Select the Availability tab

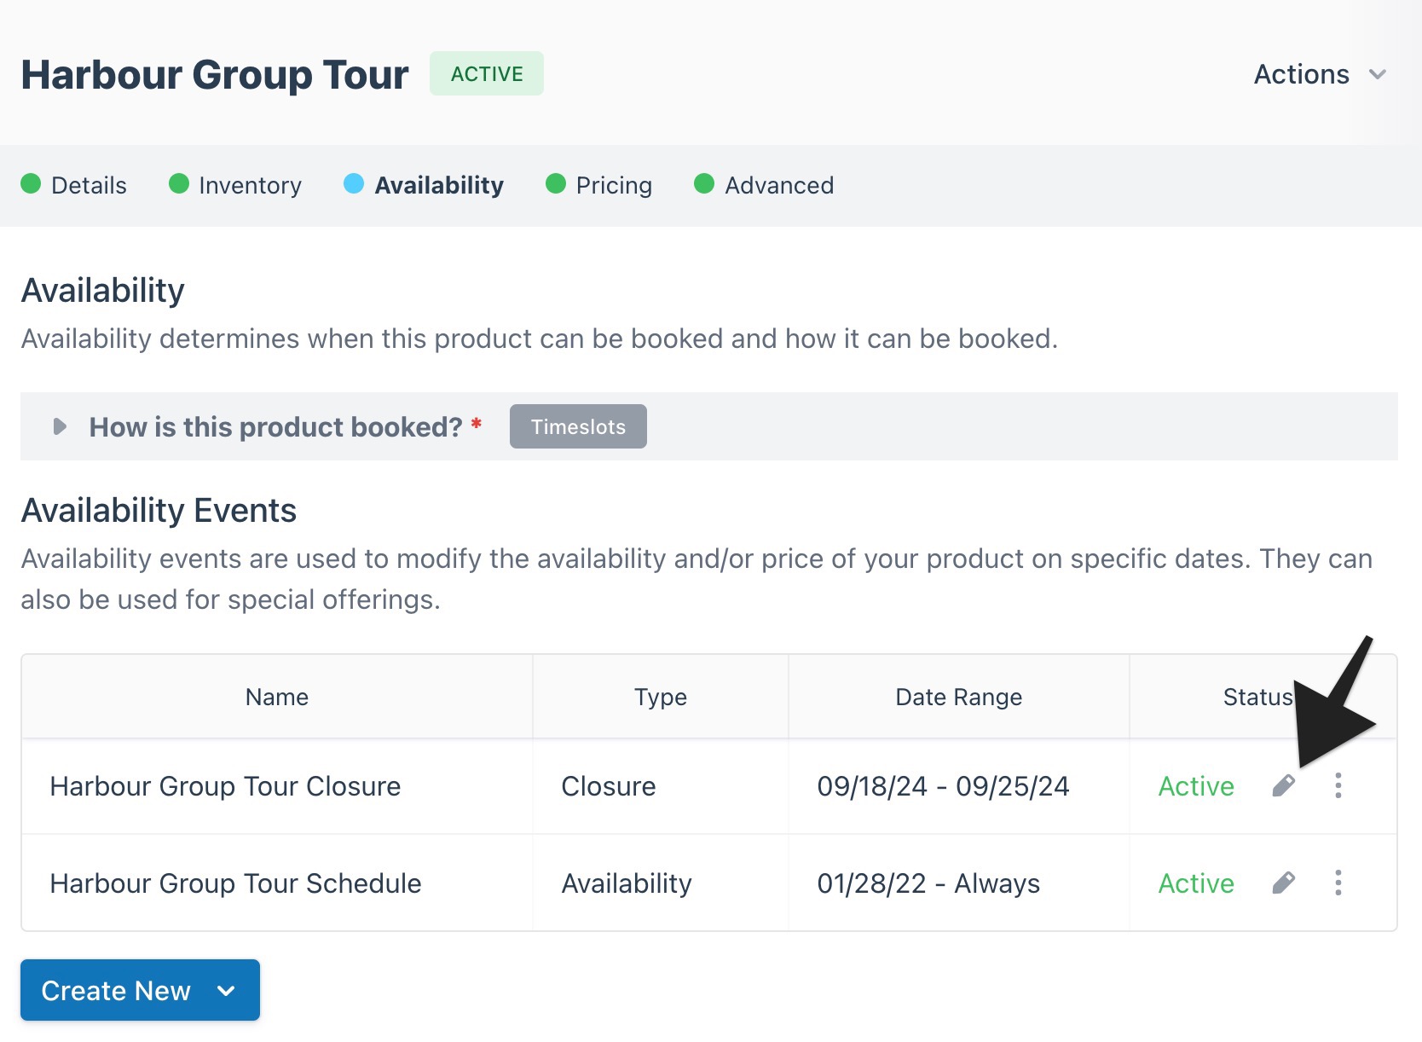click(424, 185)
